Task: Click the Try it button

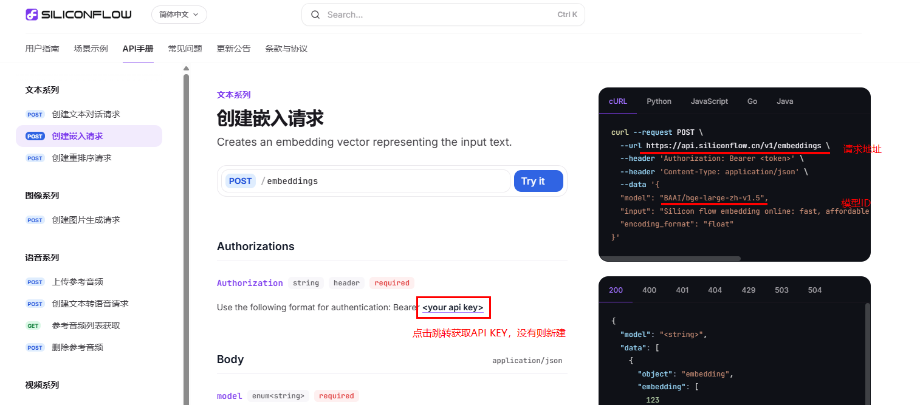Action: click(x=538, y=181)
